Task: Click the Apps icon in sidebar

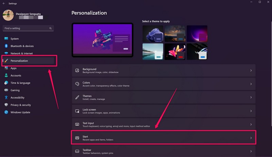Action: (6, 68)
